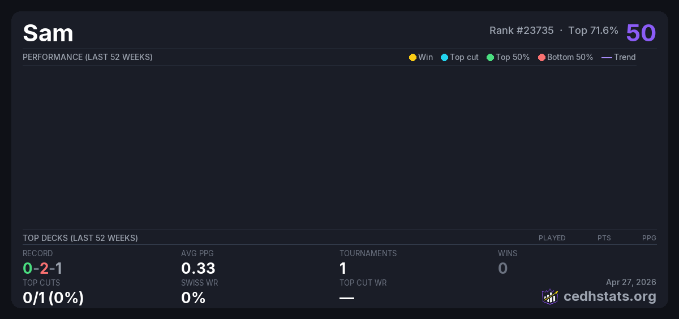Click the PTS column header
Image resolution: width=679 pixels, height=319 pixels.
[604, 238]
